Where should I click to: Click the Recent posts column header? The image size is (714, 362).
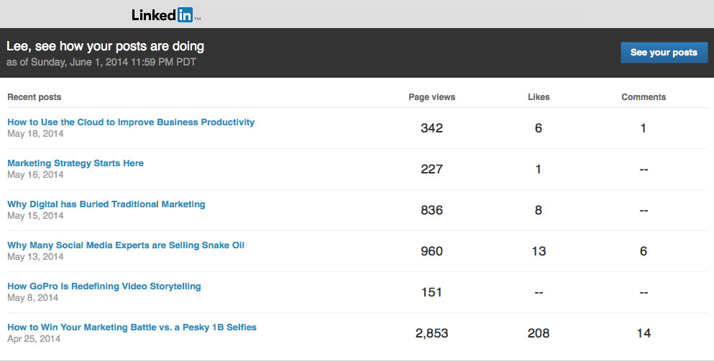pos(35,97)
